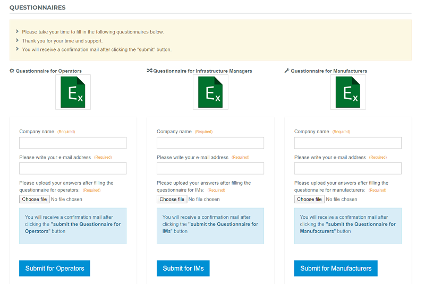Choose file for IMs questionnaire upload
The width and height of the screenshot is (425, 284).
[x=172, y=199]
